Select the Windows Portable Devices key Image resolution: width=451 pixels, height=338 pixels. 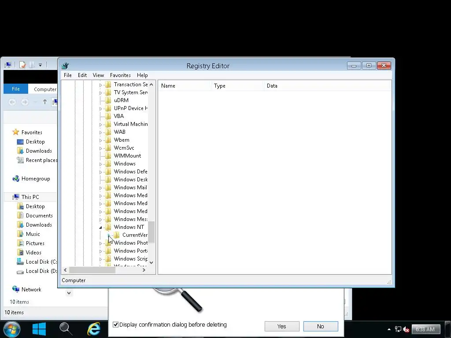click(x=130, y=250)
